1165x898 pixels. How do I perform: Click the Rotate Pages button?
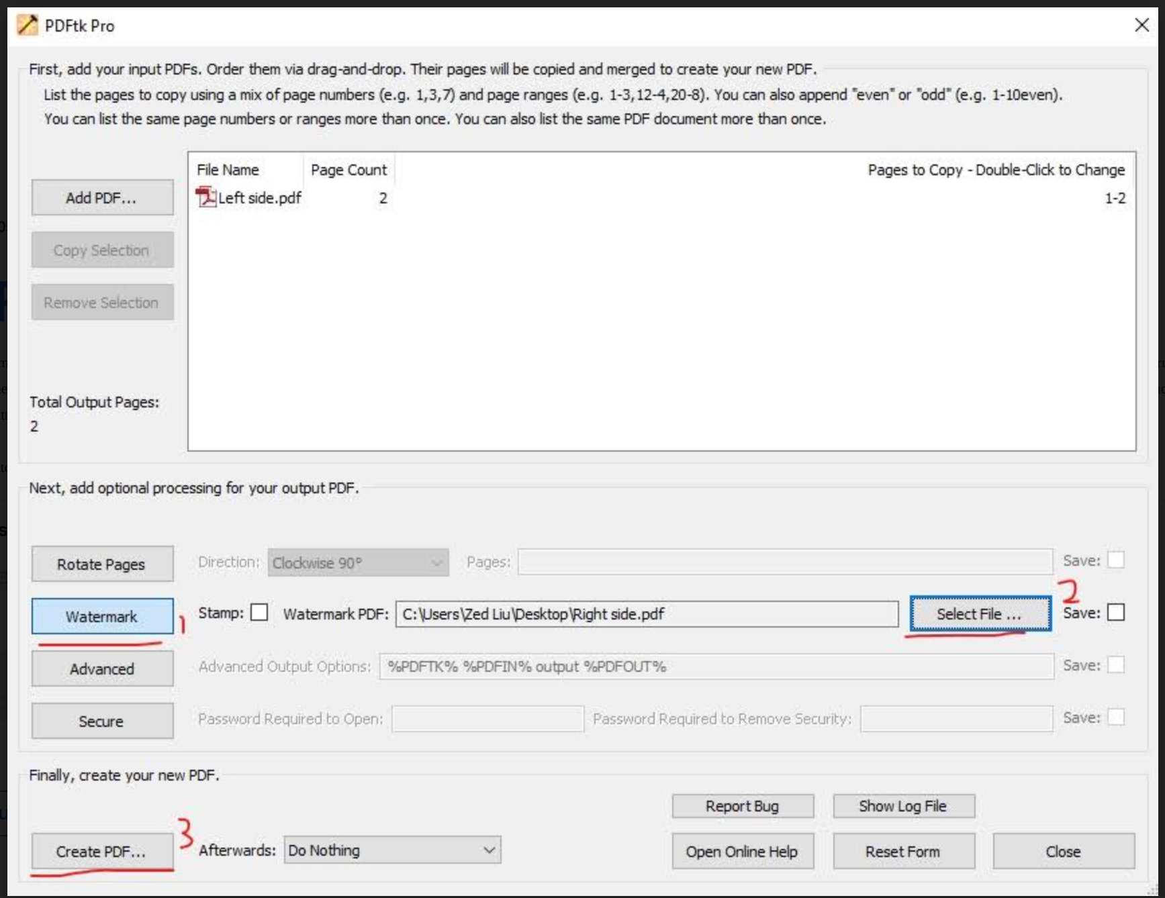tap(102, 564)
